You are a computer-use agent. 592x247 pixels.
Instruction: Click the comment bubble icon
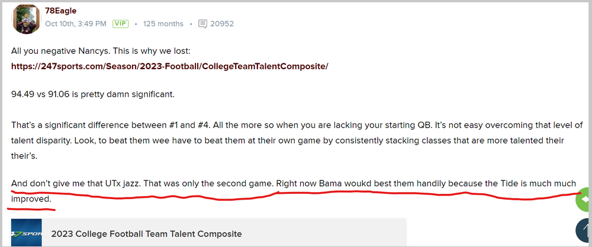coord(203,24)
